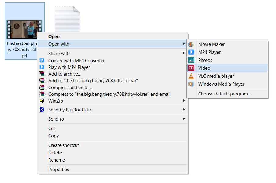Click the Video app icon
The width and height of the screenshot is (276, 183).
click(x=191, y=68)
